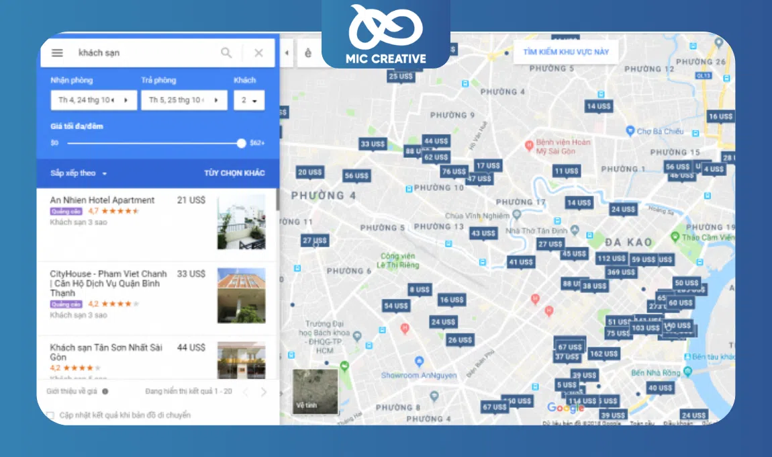Open TÙY CHỌN KHÁC filter options
772x457 pixels.
click(234, 173)
